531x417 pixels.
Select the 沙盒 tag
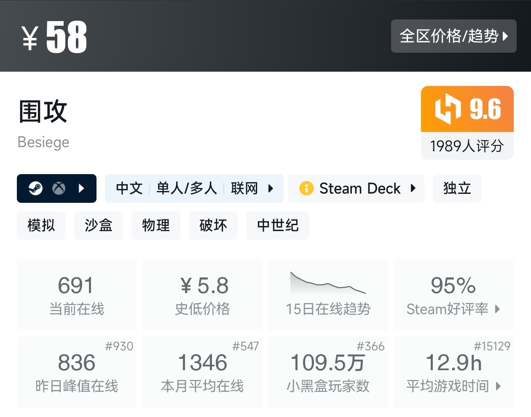[99, 226]
